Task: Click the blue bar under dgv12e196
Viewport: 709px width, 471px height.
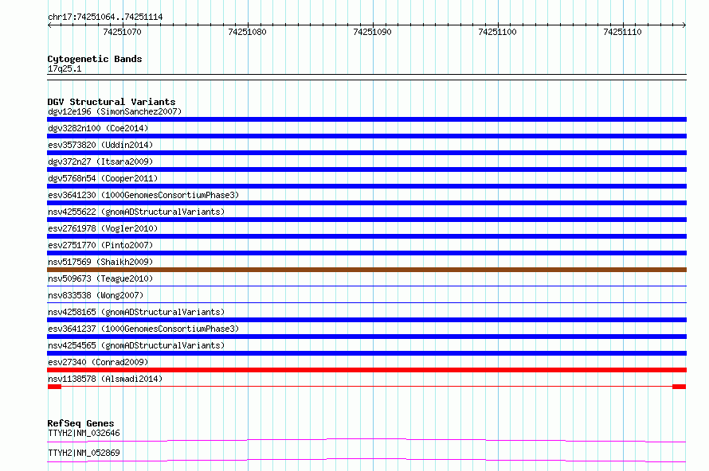Action: click(366, 119)
